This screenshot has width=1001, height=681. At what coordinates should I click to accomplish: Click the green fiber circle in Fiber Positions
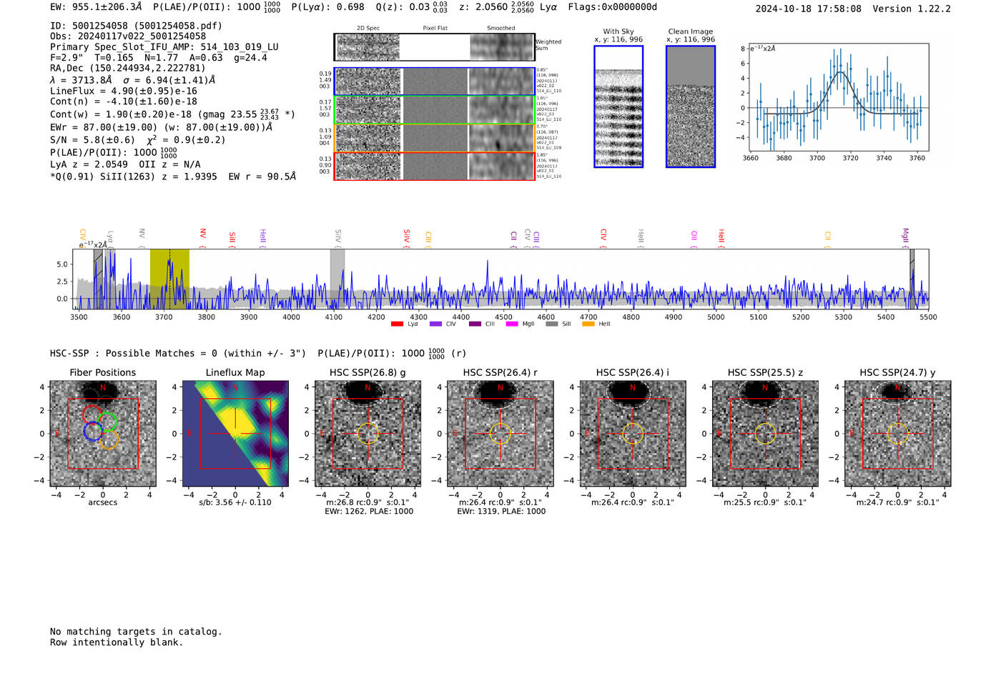click(107, 422)
